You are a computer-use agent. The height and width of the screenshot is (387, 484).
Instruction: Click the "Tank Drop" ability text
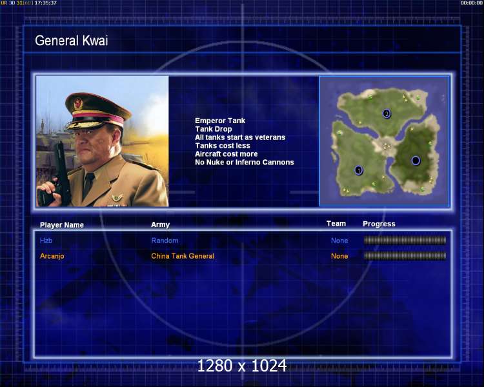tap(214, 129)
